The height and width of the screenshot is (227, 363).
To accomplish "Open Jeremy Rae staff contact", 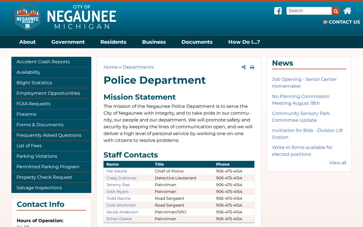I will pos(118,185).
